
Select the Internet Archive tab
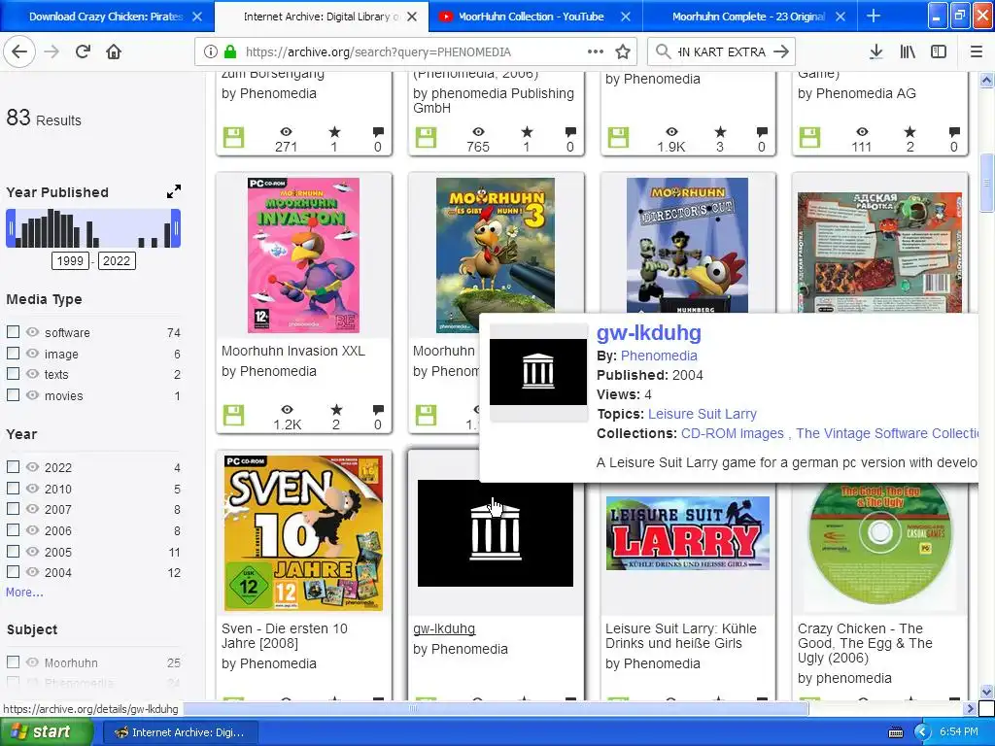pyautogui.click(x=321, y=17)
